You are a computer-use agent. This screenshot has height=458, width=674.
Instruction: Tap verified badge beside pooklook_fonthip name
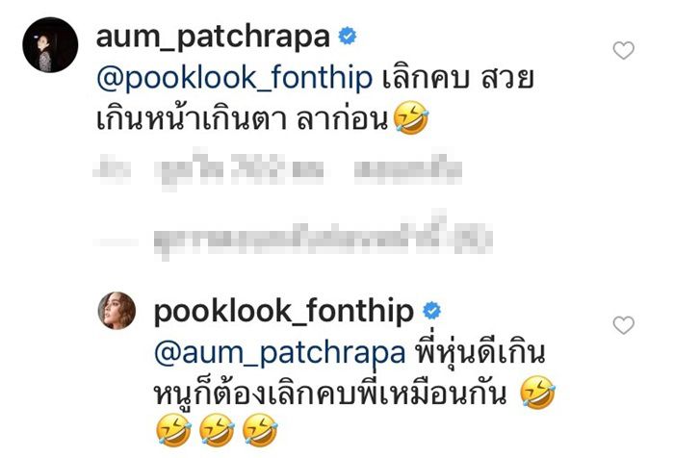pos(432,311)
